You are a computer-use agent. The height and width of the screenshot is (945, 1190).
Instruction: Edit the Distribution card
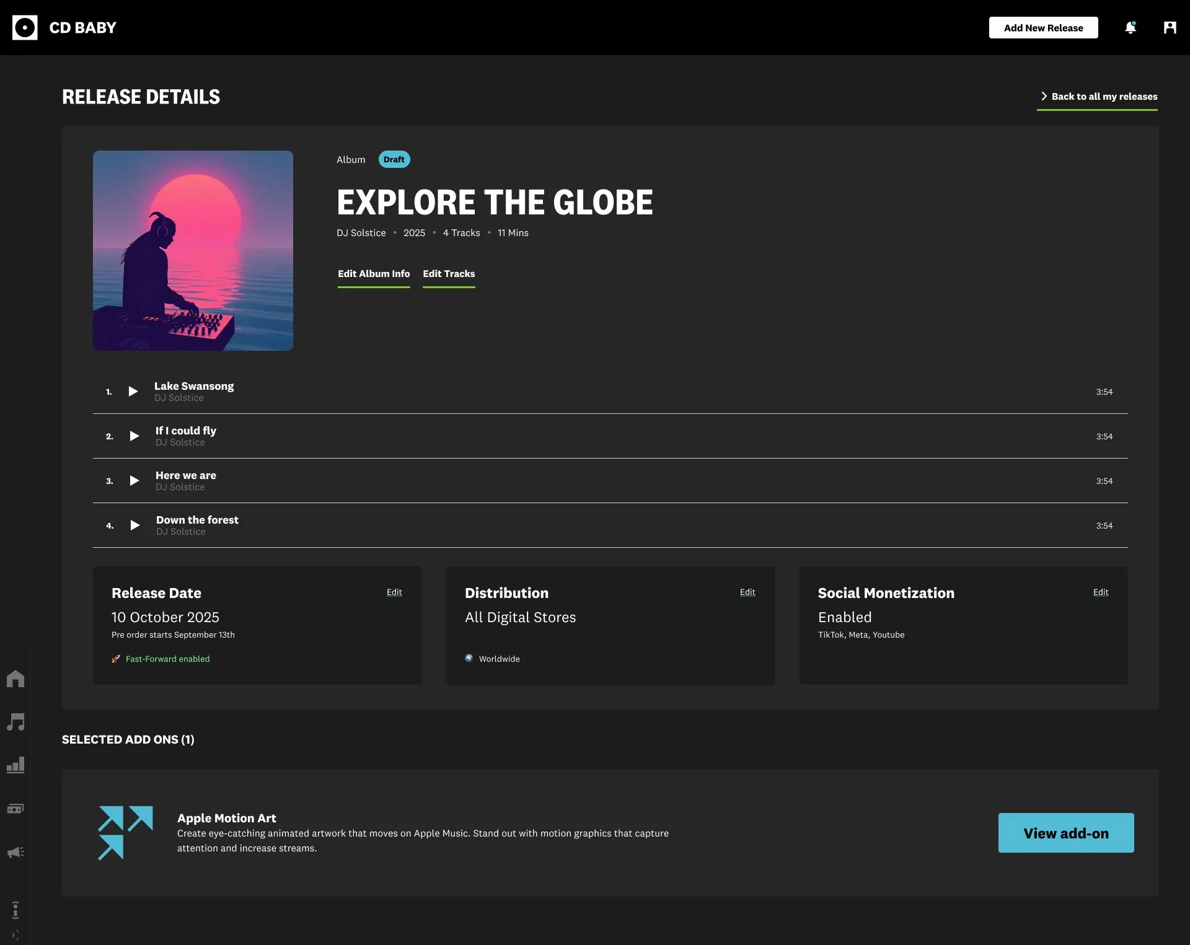coord(747,592)
